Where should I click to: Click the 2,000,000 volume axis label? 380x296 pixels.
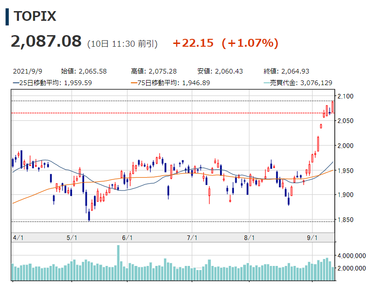(x=352, y=268)
